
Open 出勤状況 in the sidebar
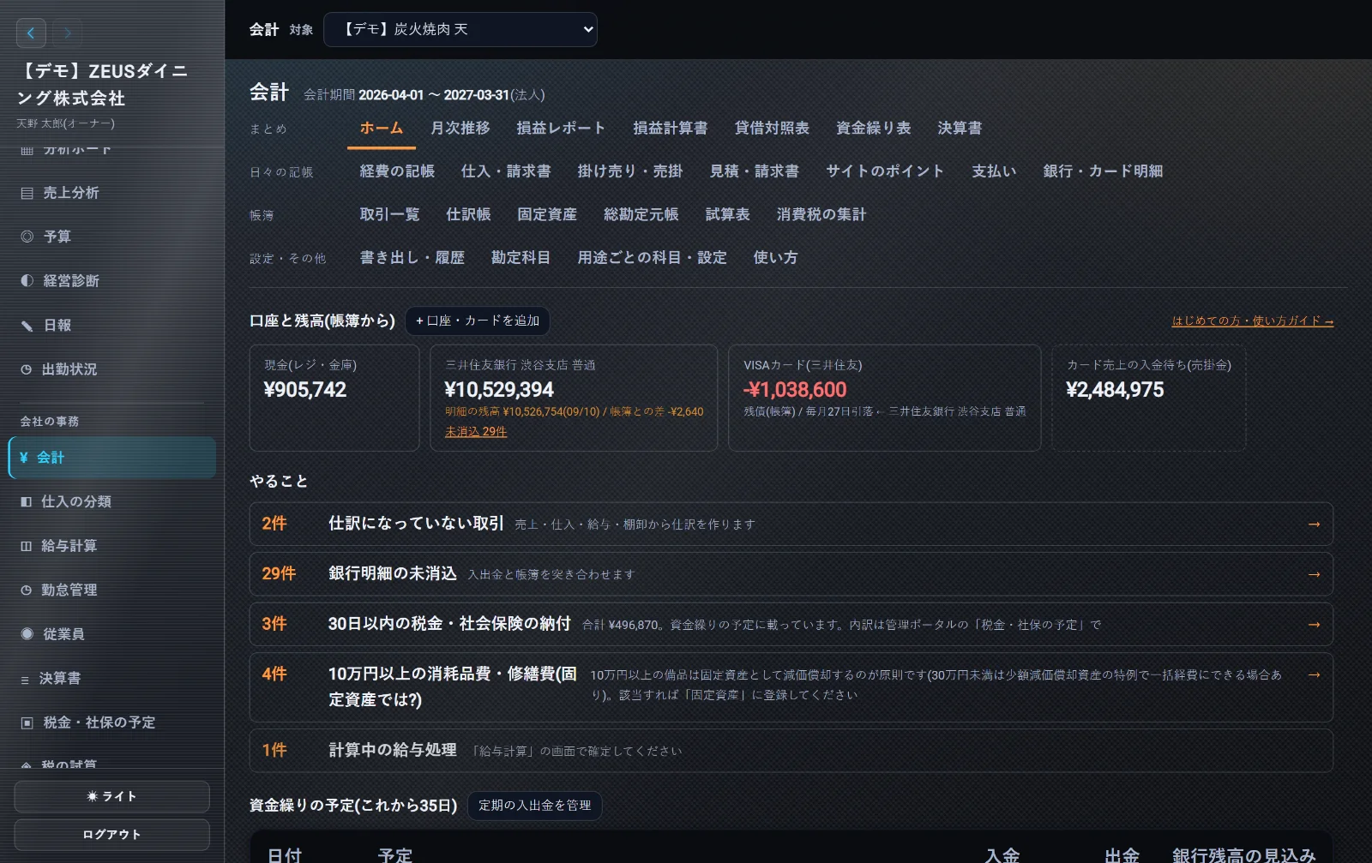tap(111, 369)
